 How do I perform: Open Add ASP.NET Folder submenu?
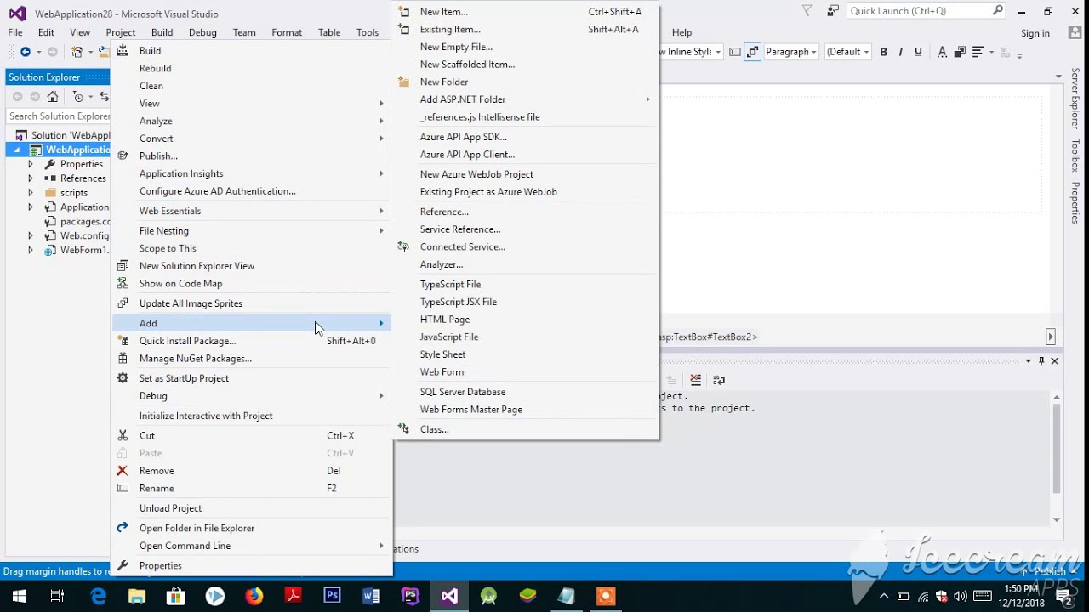(x=525, y=99)
